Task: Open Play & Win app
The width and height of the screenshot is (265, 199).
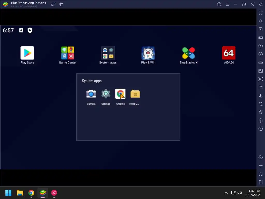Action: click(x=148, y=53)
